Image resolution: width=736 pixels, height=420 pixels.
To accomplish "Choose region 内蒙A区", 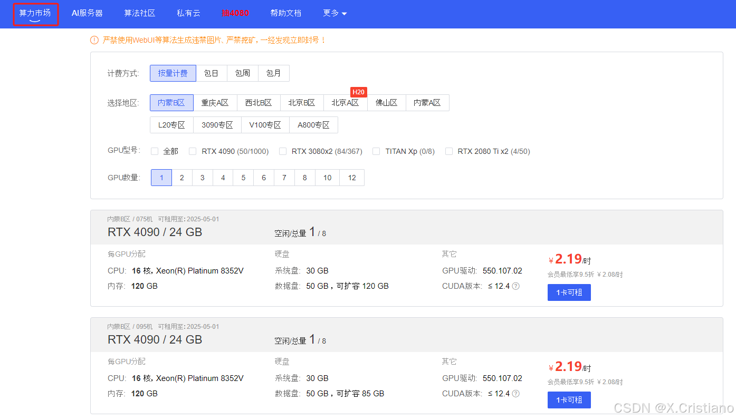I will tap(427, 103).
